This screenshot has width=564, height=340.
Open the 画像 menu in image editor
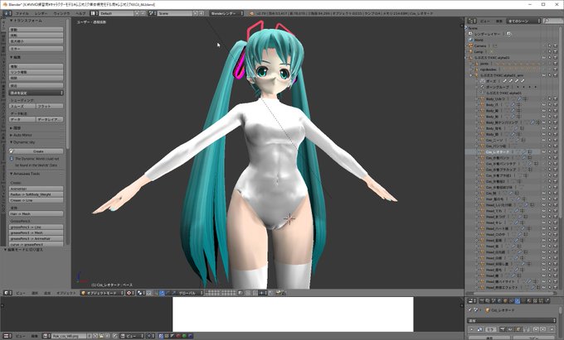[34, 336]
